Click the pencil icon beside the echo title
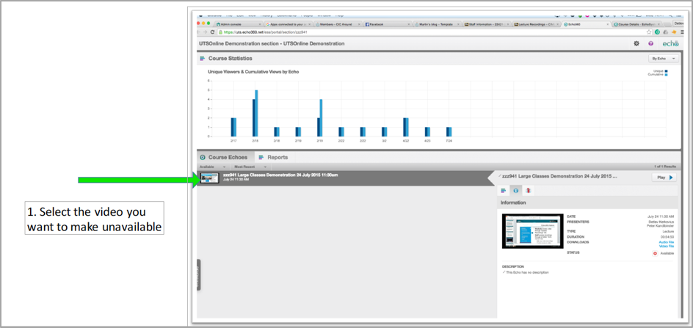This screenshot has height=328, width=693. pos(500,177)
